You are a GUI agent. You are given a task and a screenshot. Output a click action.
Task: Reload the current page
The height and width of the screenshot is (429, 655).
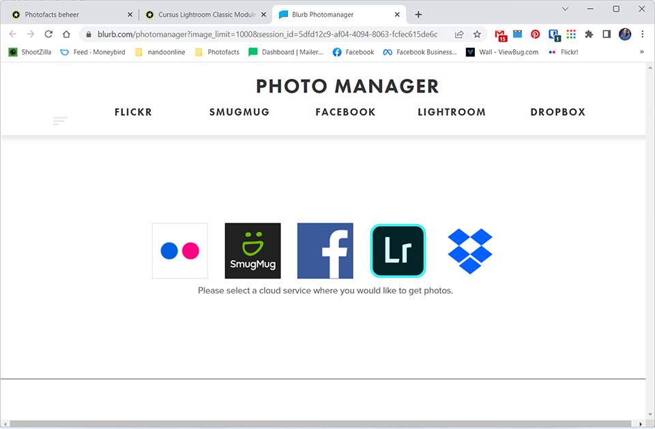[48, 34]
